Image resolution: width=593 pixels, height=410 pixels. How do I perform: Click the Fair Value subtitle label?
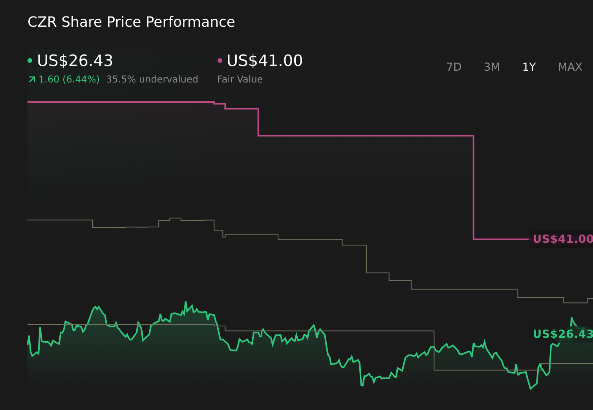pos(240,79)
